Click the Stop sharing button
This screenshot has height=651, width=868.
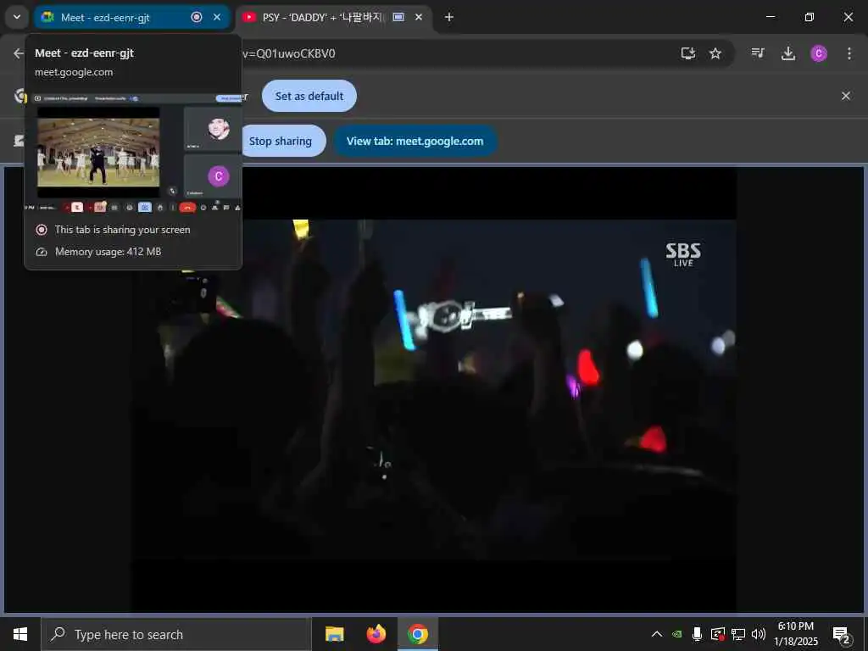[282, 142]
